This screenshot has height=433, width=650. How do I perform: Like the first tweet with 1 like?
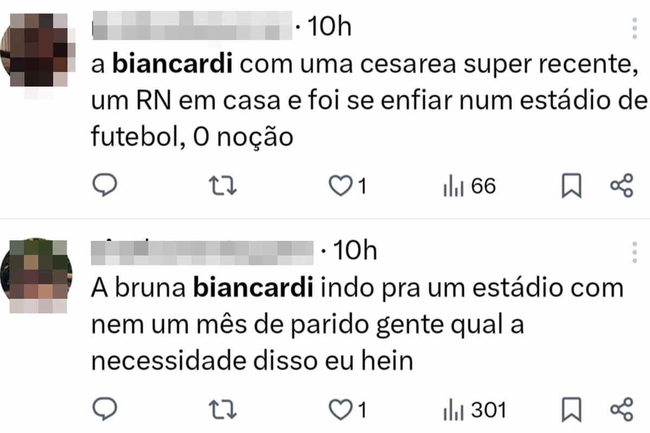pos(349,187)
